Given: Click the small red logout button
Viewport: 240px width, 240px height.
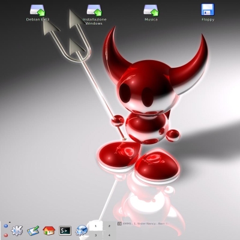Looking at the screenshot, I should tap(6, 235).
